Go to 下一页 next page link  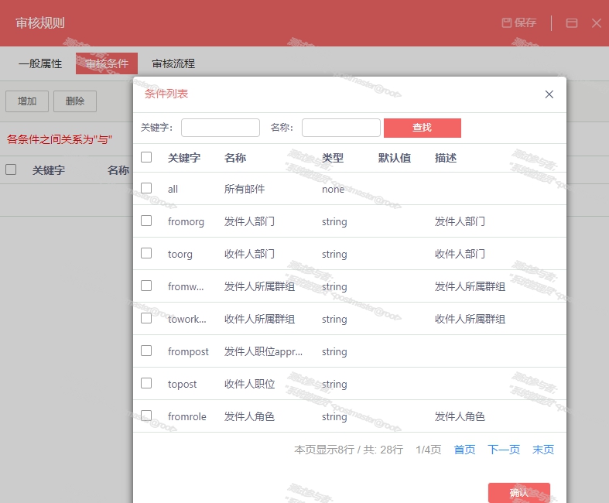click(504, 450)
